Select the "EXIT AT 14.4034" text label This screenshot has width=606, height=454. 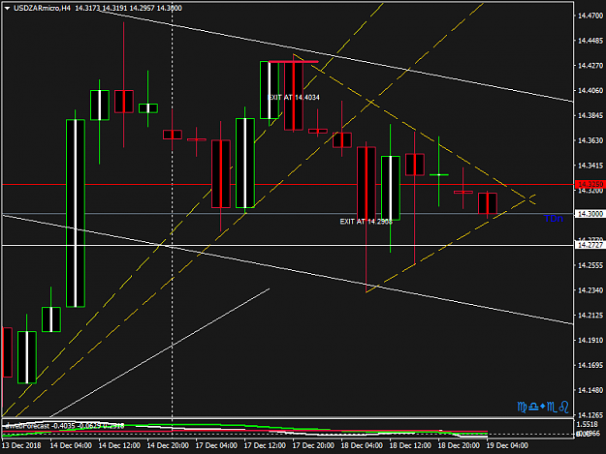tap(294, 97)
